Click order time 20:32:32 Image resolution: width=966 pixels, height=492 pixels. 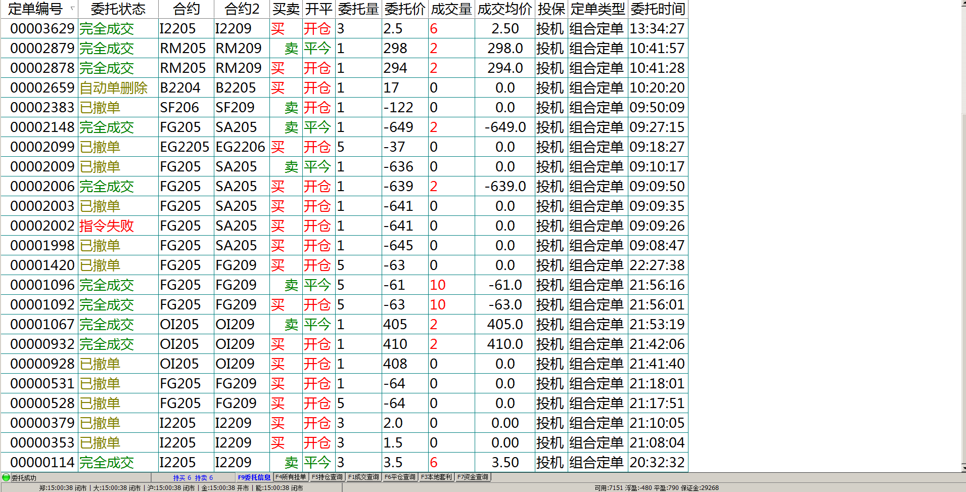coord(657,463)
